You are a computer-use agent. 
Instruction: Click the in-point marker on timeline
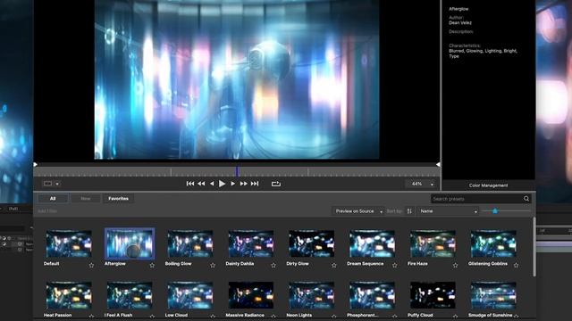36,164
